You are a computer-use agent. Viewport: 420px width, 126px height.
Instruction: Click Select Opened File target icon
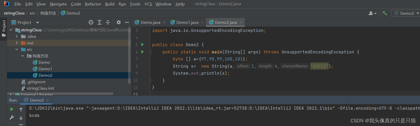(91, 22)
